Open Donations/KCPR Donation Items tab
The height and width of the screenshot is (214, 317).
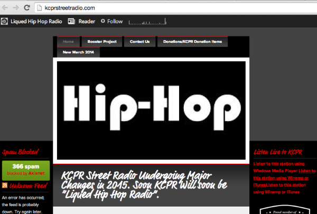(x=192, y=41)
